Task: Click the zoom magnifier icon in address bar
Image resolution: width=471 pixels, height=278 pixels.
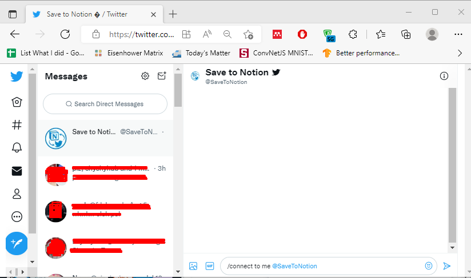Action: click(227, 34)
